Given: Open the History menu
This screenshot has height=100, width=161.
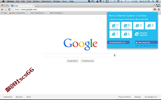Looking at the screenshot, I should 36,1.
